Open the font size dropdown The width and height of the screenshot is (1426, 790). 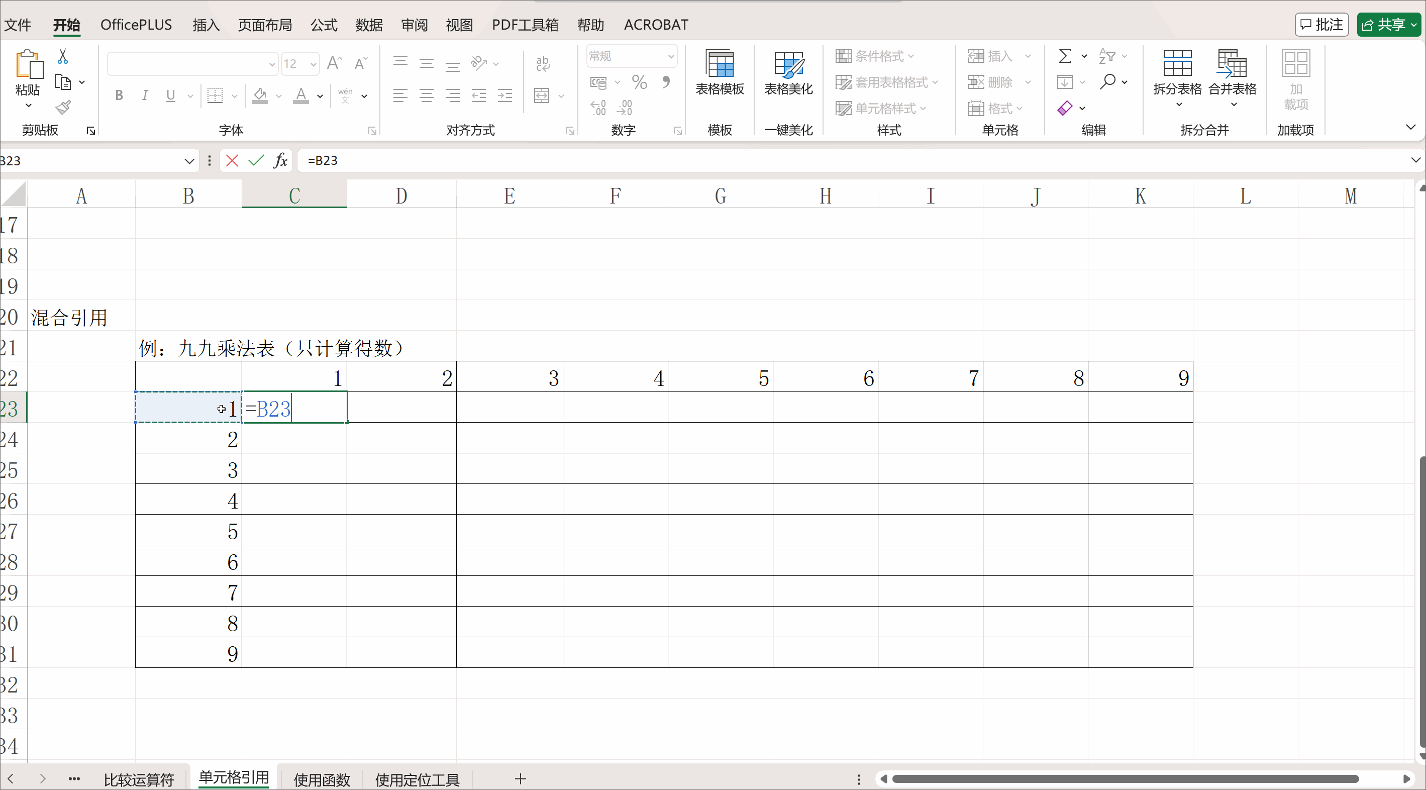(x=314, y=64)
